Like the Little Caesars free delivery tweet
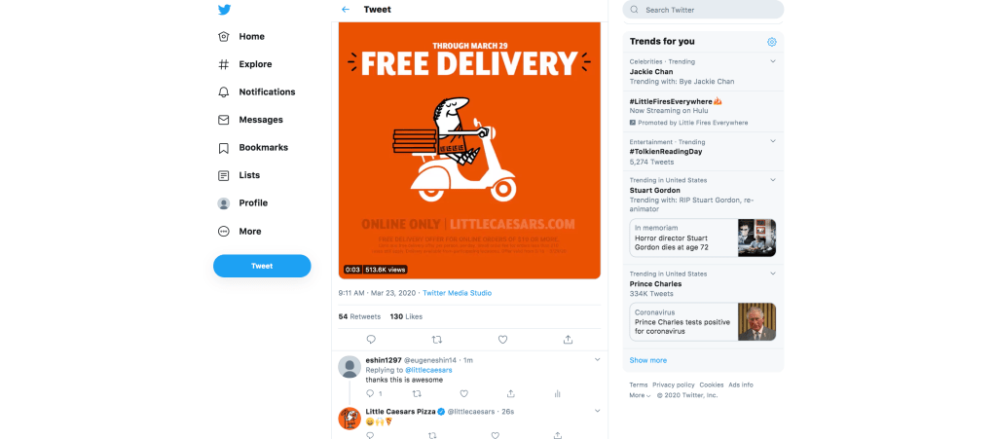The width and height of the screenshot is (995, 439). [502, 340]
